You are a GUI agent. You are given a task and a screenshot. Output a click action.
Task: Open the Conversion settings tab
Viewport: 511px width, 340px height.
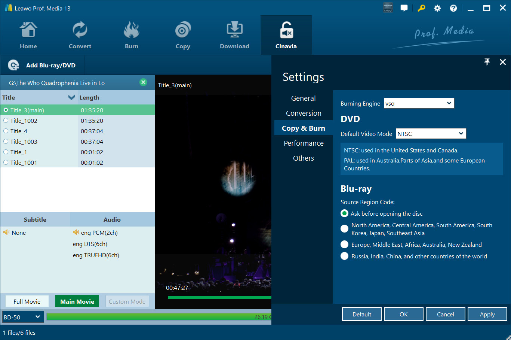pyautogui.click(x=304, y=113)
